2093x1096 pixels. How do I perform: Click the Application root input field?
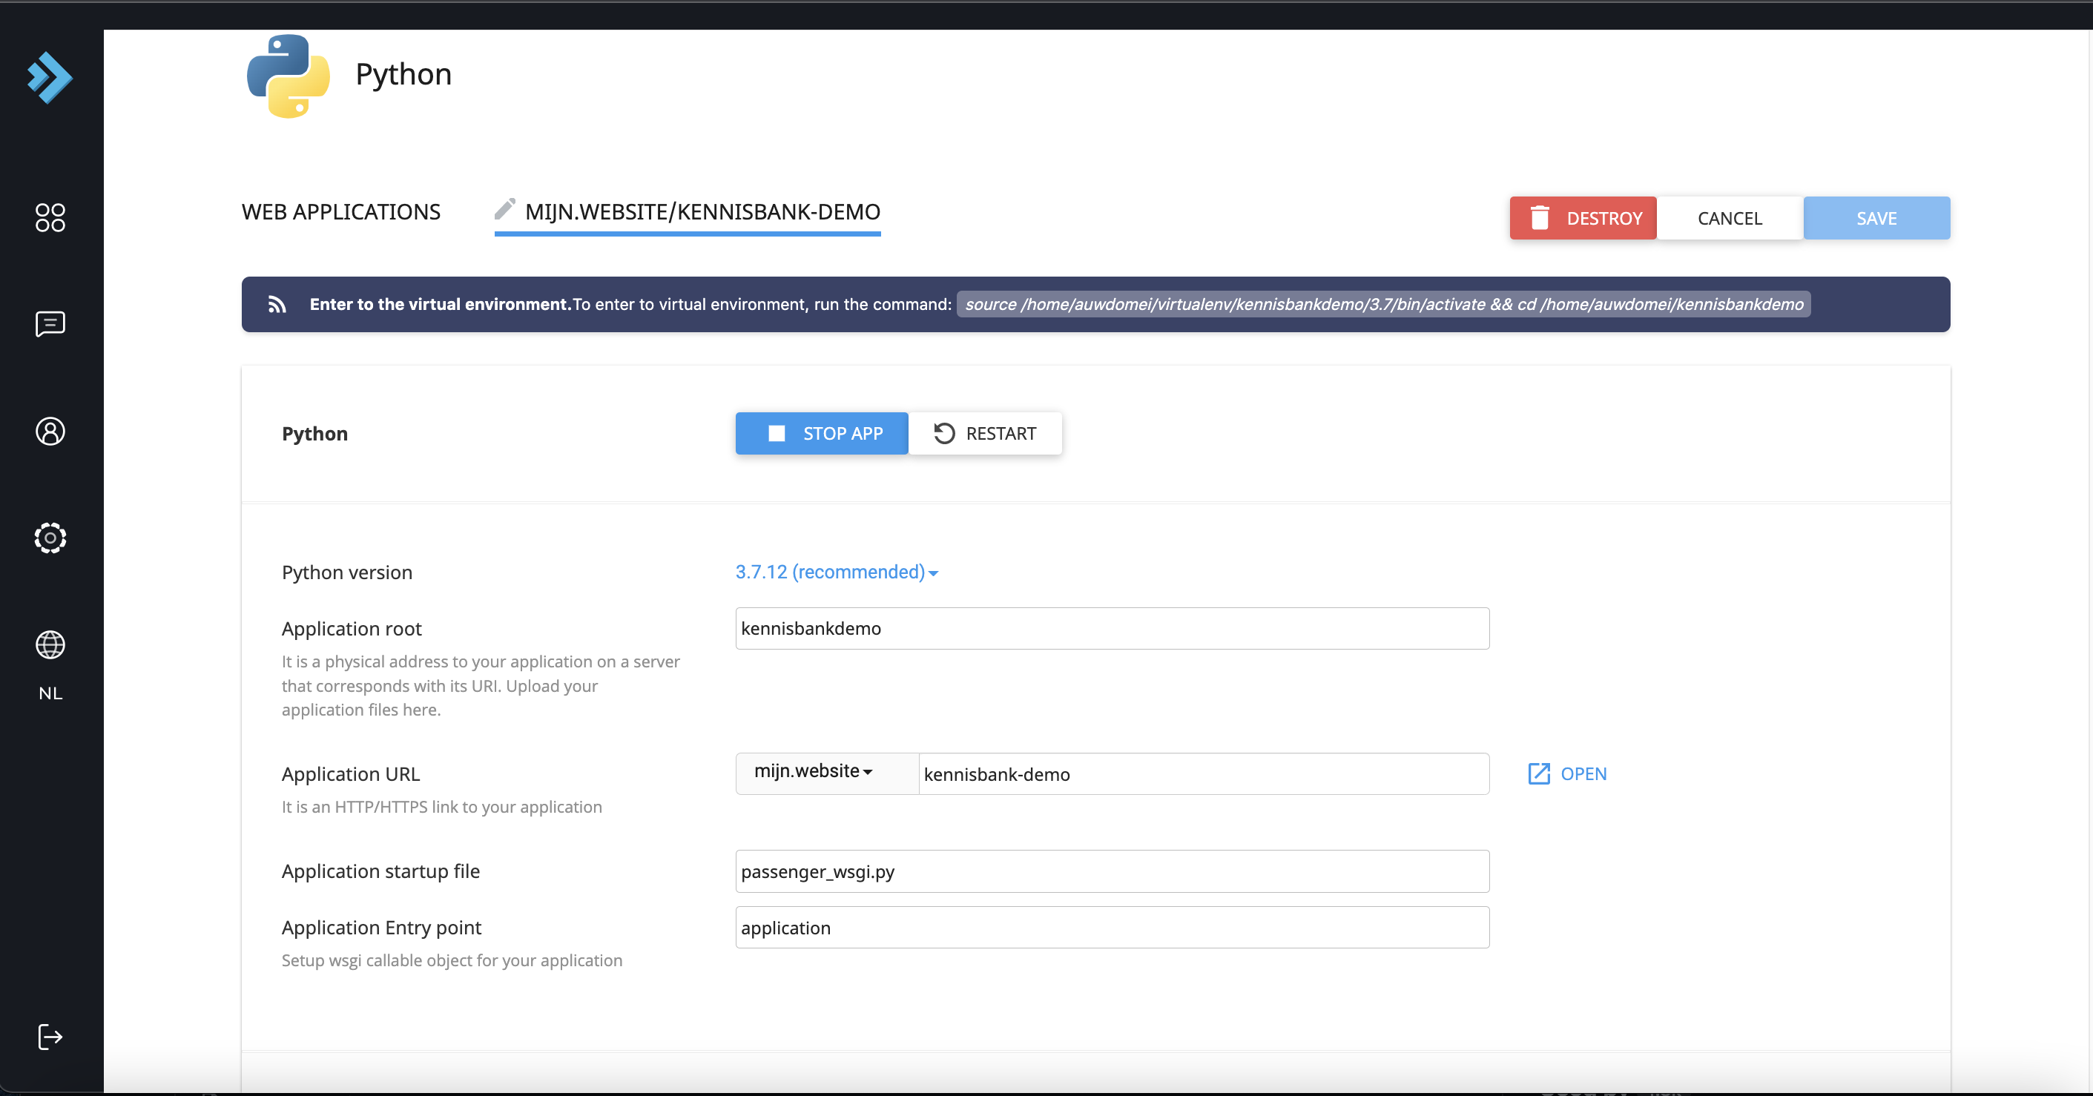pyautogui.click(x=1112, y=628)
